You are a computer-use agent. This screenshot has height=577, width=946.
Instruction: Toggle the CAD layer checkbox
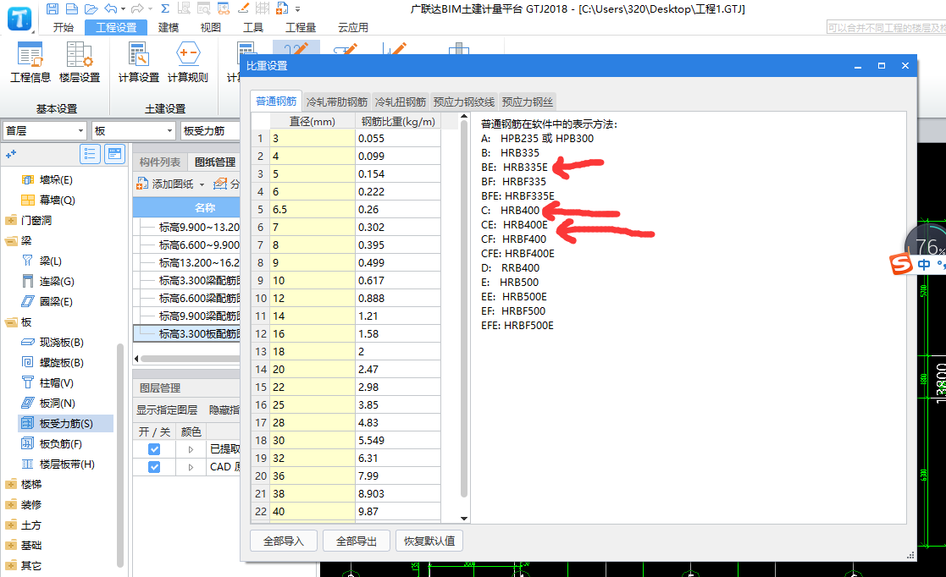(x=154, y=467)
